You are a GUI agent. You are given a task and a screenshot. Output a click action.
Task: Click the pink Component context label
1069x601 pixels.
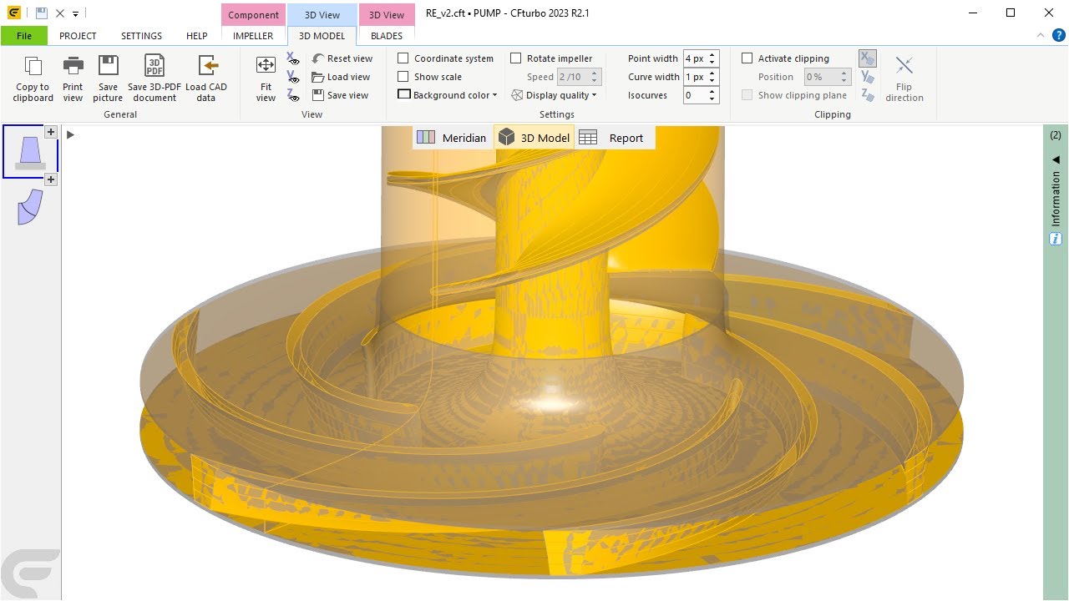[253, 15]
